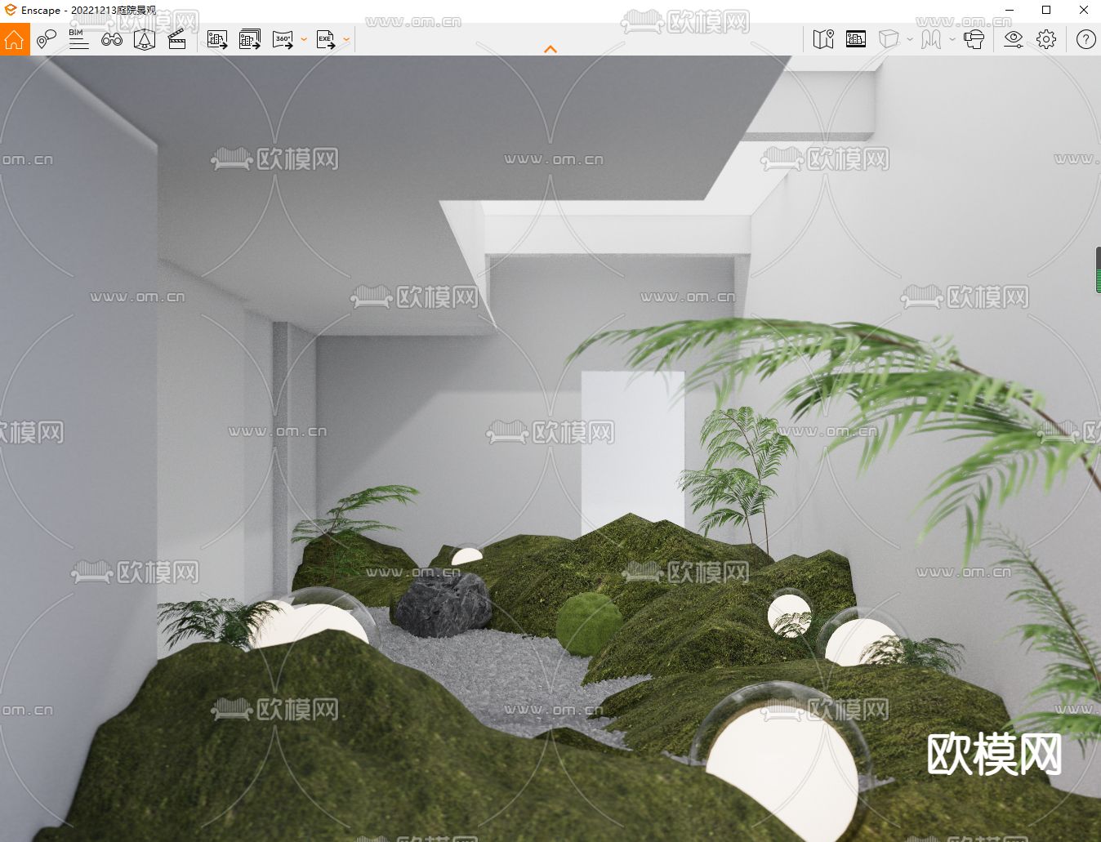Expand the 360 panorama options dropdown
The width and height of the screenshot is (1101, 842).
point(303,38)
